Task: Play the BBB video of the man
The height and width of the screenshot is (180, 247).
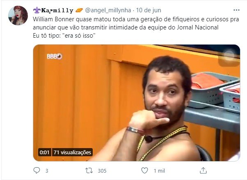Action: coord(137,103)
